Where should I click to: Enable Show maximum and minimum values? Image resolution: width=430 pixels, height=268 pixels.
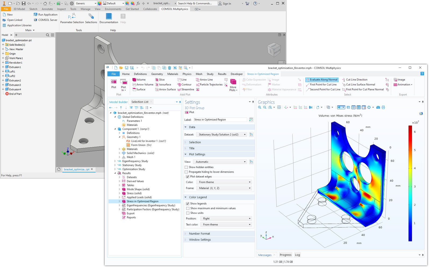(188, 208)
